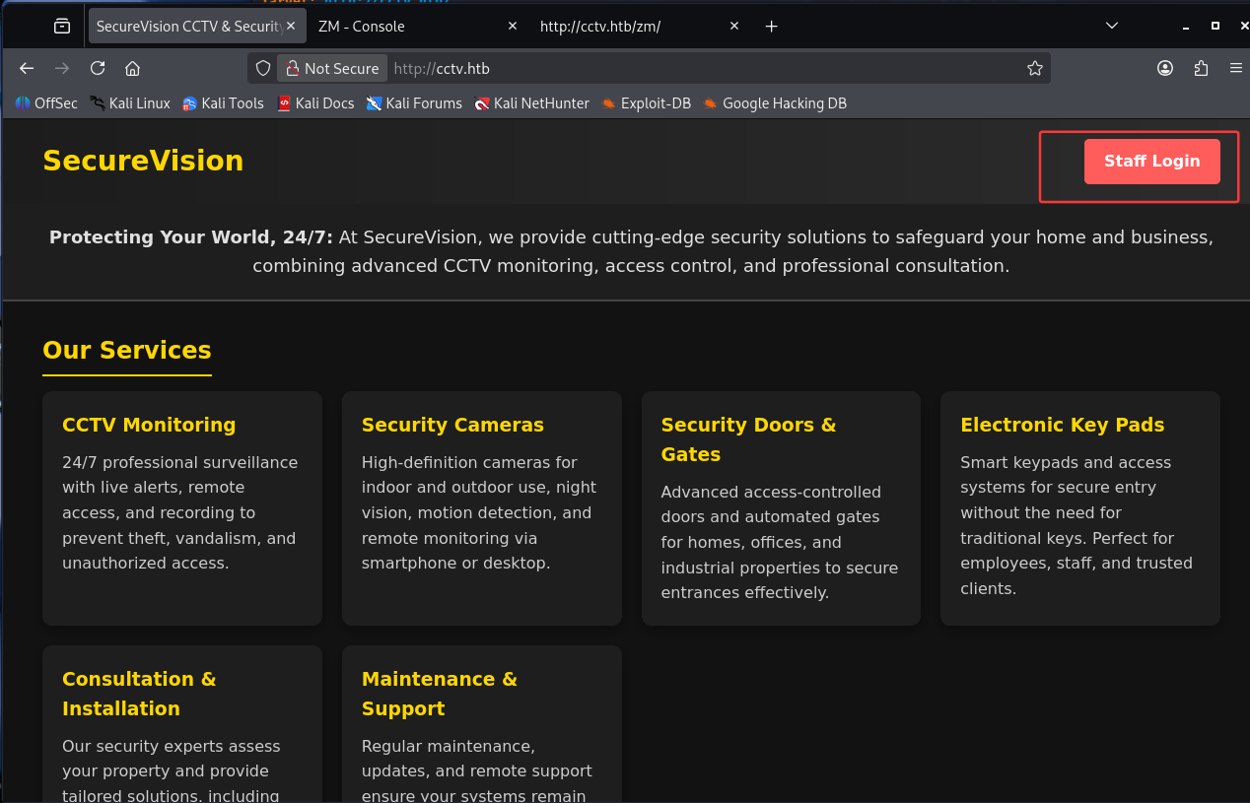Reload the current page
The height and width of the screenshot is (803, 1250).
pos(98,68)
